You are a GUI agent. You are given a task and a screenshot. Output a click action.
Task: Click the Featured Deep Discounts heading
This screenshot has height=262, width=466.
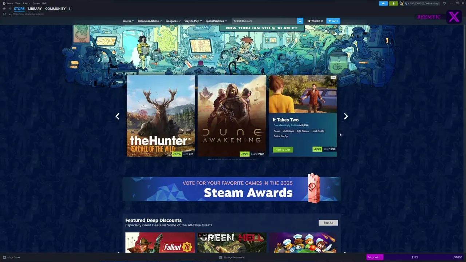pos(153,220)
